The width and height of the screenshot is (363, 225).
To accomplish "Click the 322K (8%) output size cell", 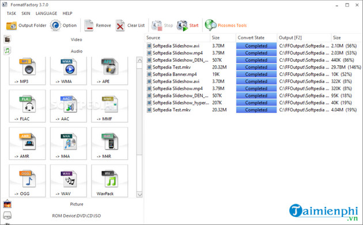I will 342,81.
